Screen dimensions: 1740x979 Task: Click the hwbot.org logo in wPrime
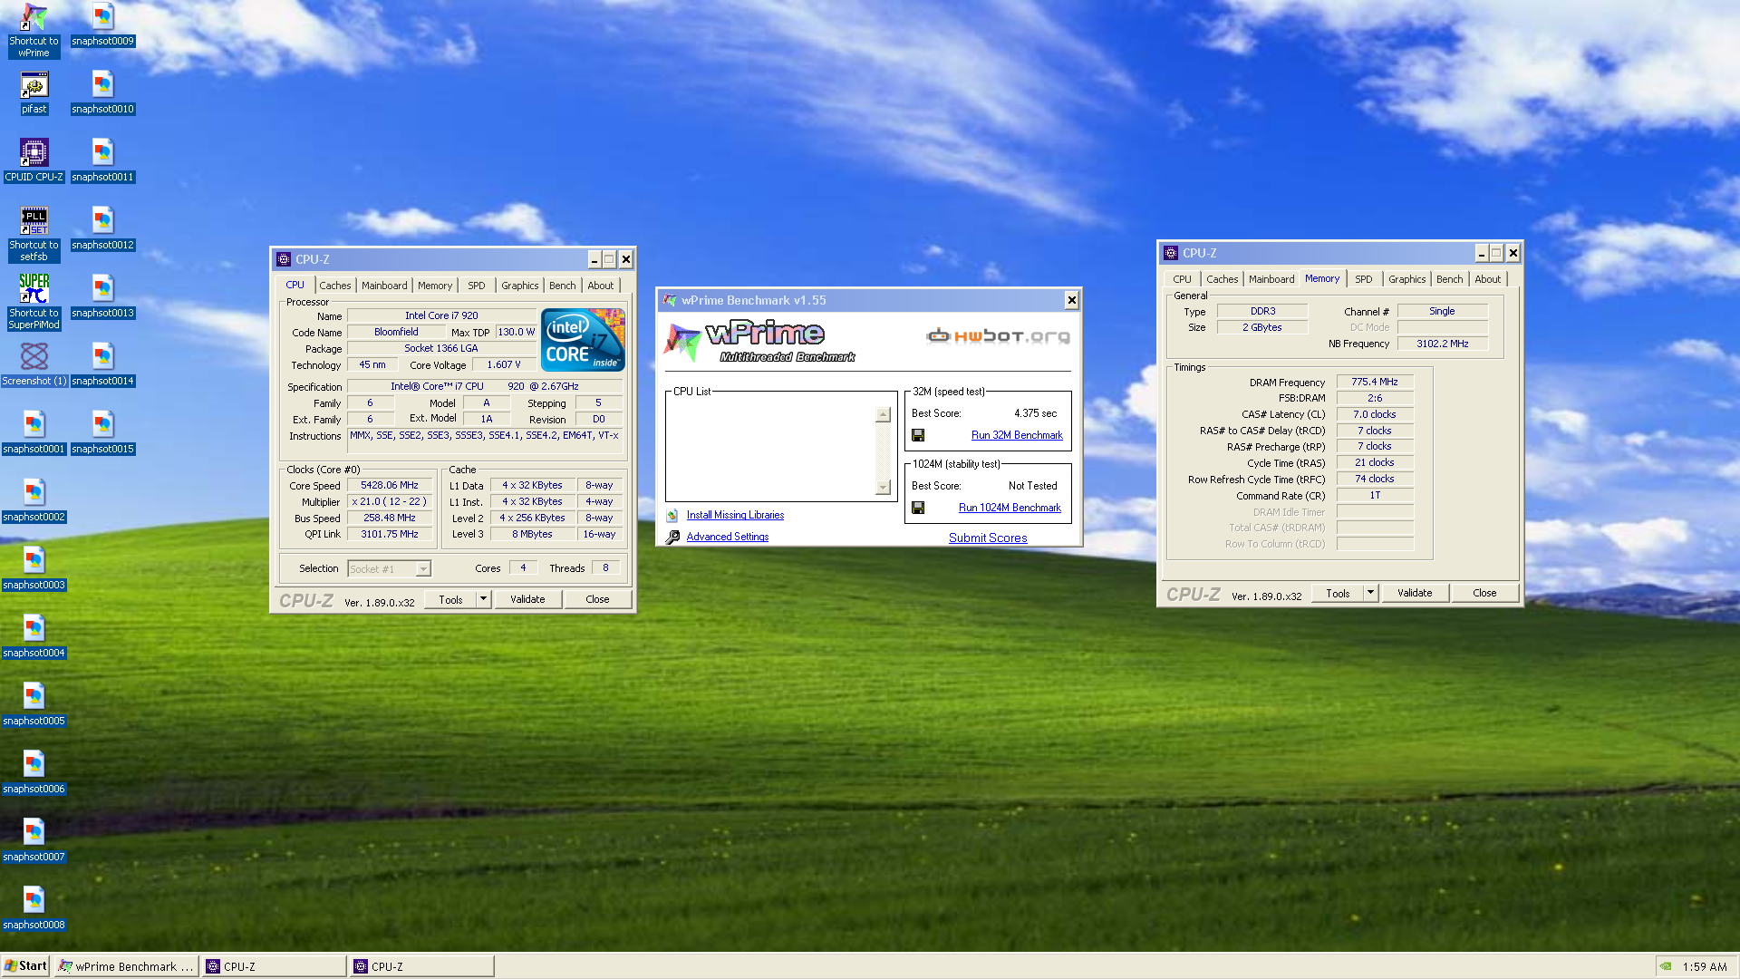tap(998, 336)
